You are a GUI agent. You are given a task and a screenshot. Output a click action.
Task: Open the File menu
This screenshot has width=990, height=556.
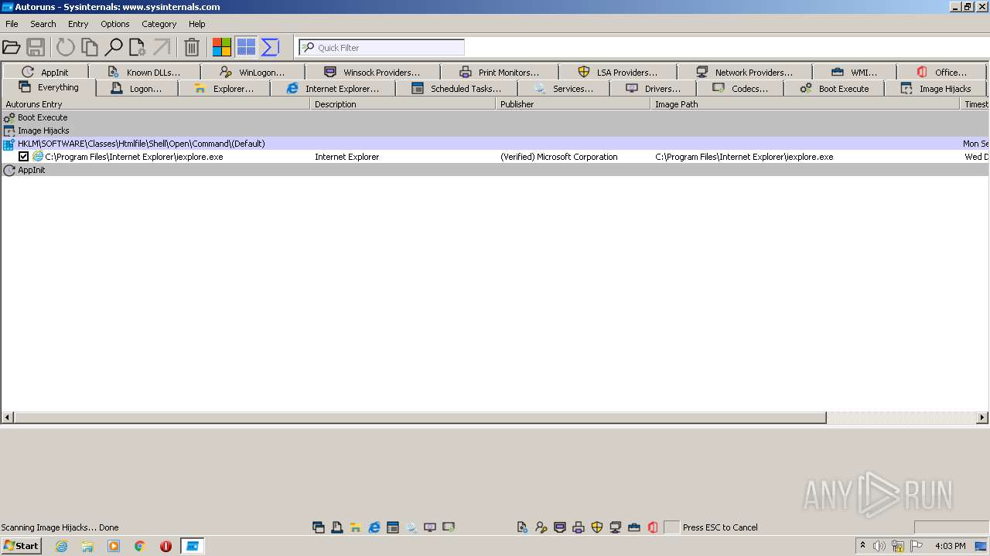(x=12, y=24)
